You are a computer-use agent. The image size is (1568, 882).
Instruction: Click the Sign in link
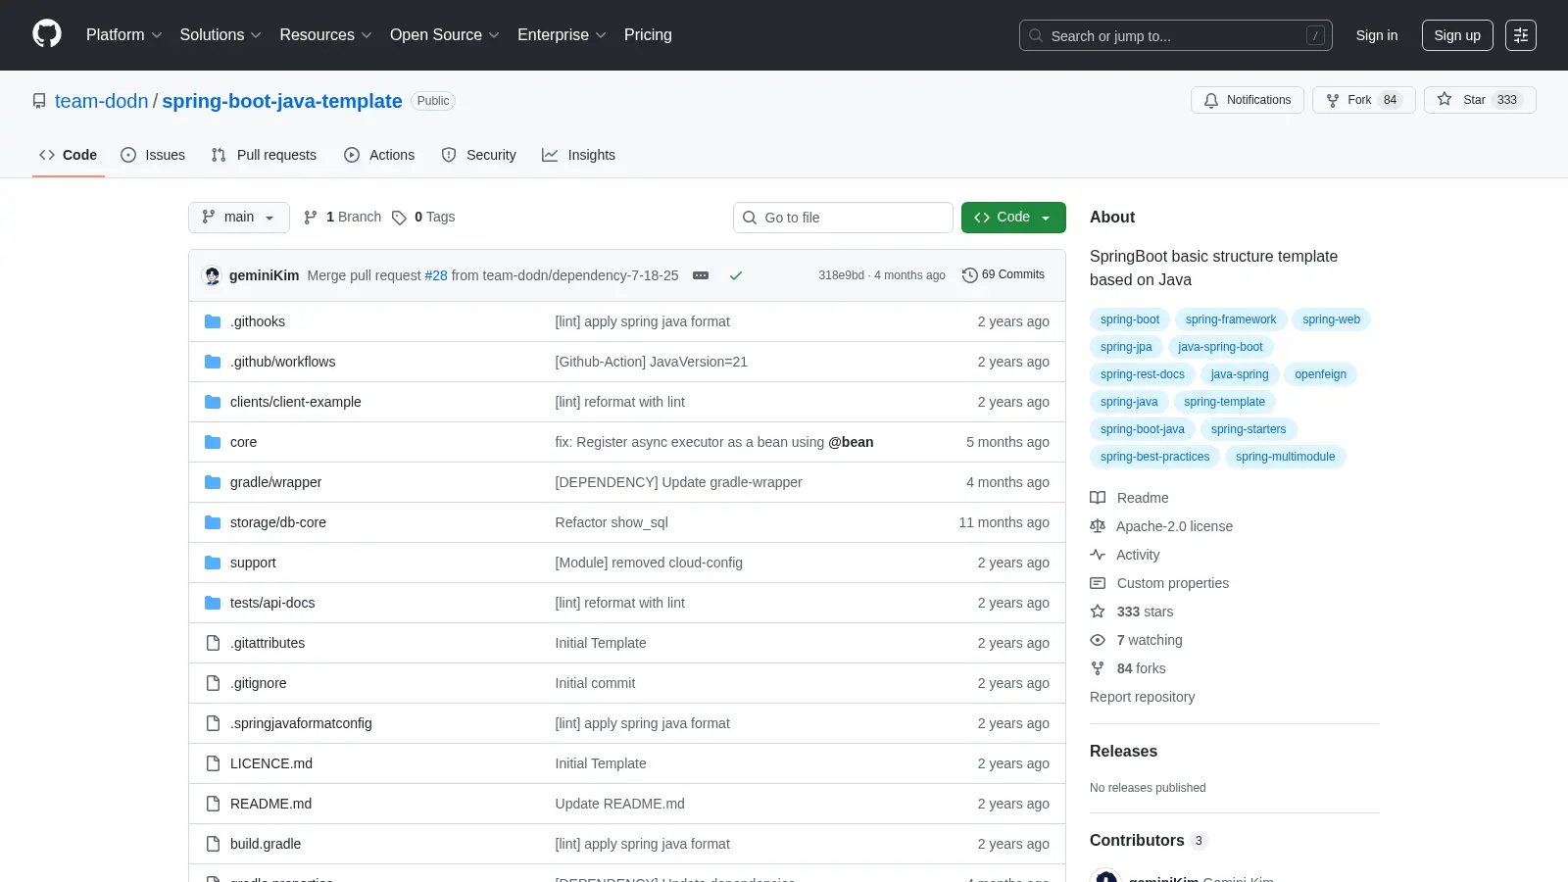click(1377, 35)
